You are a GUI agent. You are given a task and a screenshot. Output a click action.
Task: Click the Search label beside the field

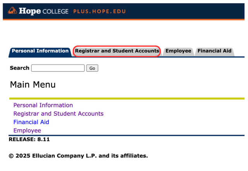tap(19, 68)
